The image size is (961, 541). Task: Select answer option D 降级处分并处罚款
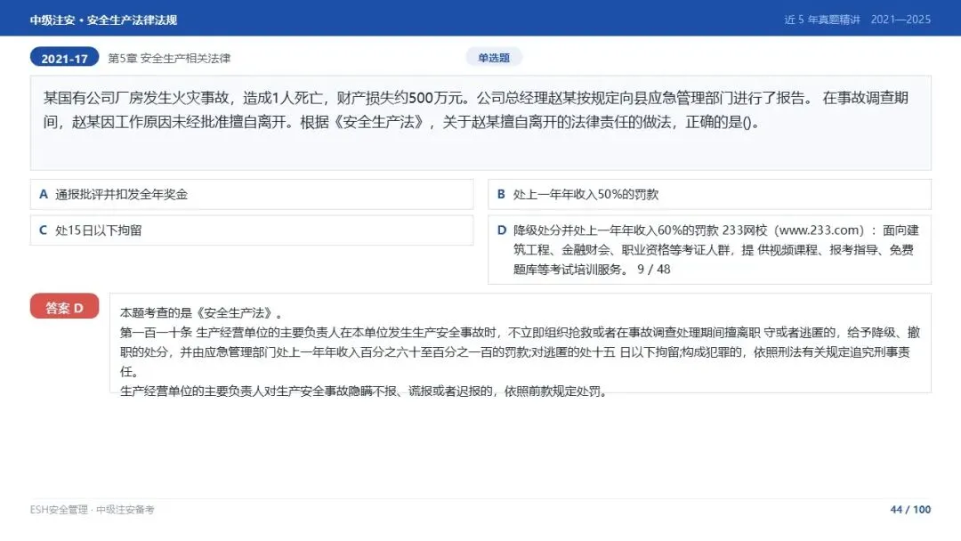coord(709,249)
